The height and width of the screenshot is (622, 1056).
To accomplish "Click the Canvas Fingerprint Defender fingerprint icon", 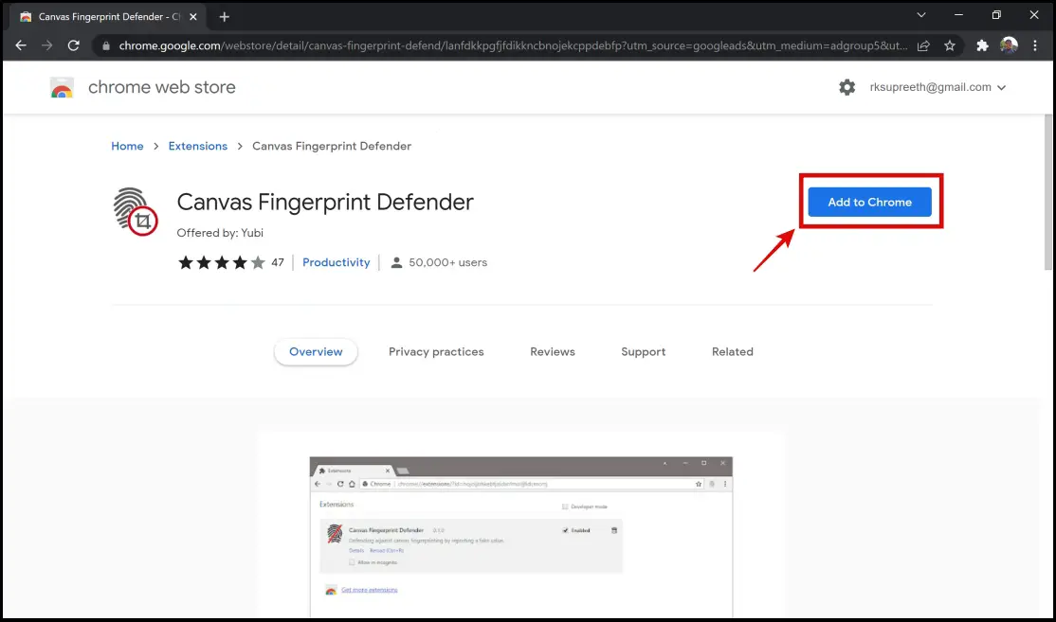I will pos(136,211).
